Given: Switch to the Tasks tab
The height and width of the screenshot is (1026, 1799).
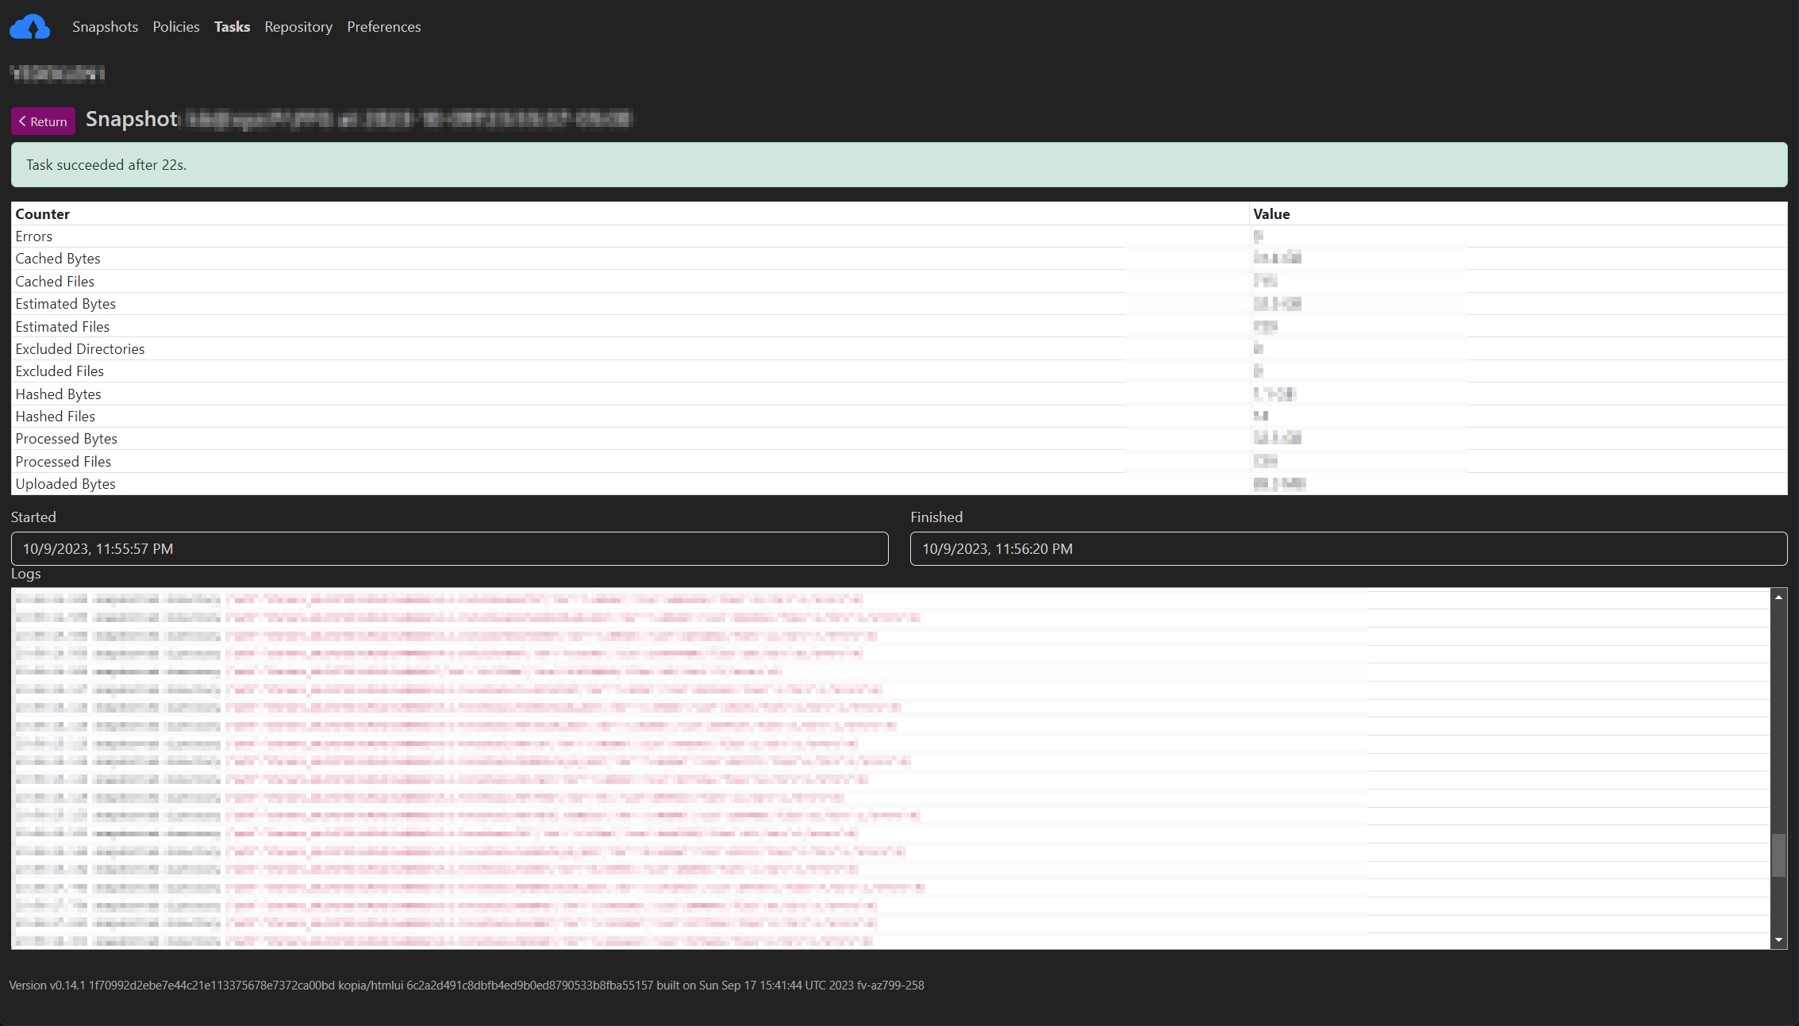Looking at the screenshot, I should click(231, 26).
